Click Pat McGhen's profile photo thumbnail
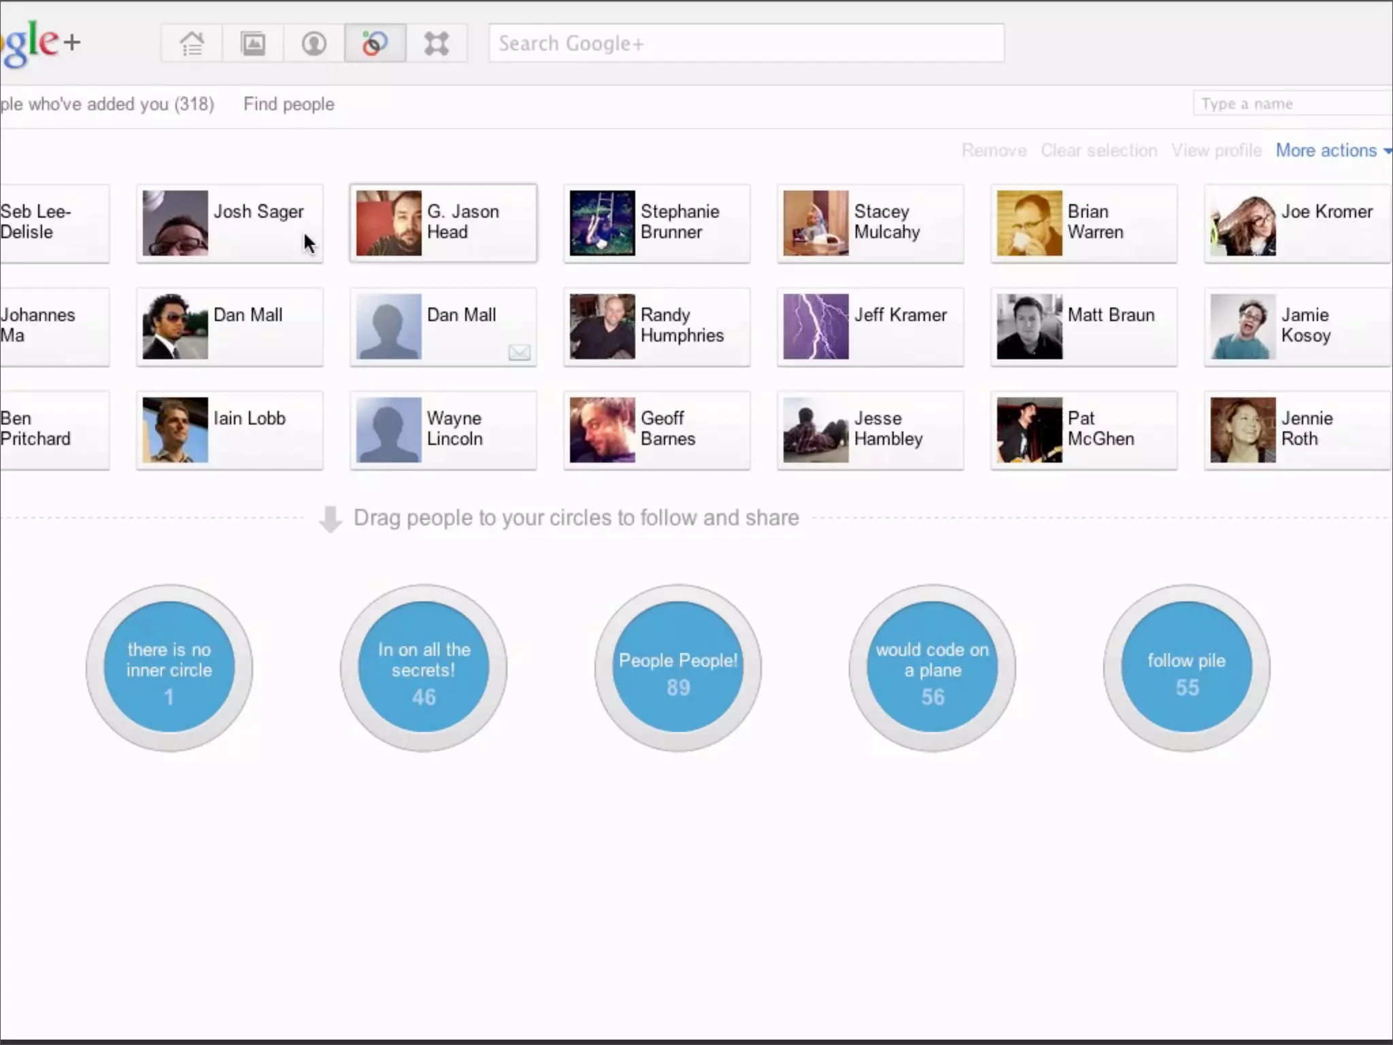 [x=1029, y=430]
